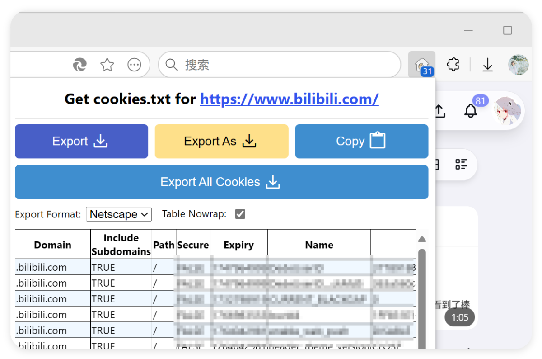This screenshot has width=542, height=359.
Task: Click the Get cookies.txt extension icon
Action: click(422, 65)
